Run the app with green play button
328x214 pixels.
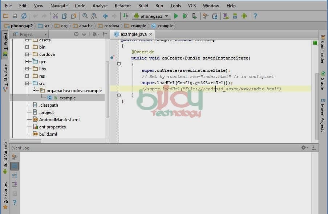(x=176, y=16)
